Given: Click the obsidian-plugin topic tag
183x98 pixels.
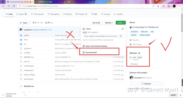Looking at the screenshot, I should coord(145,35).
